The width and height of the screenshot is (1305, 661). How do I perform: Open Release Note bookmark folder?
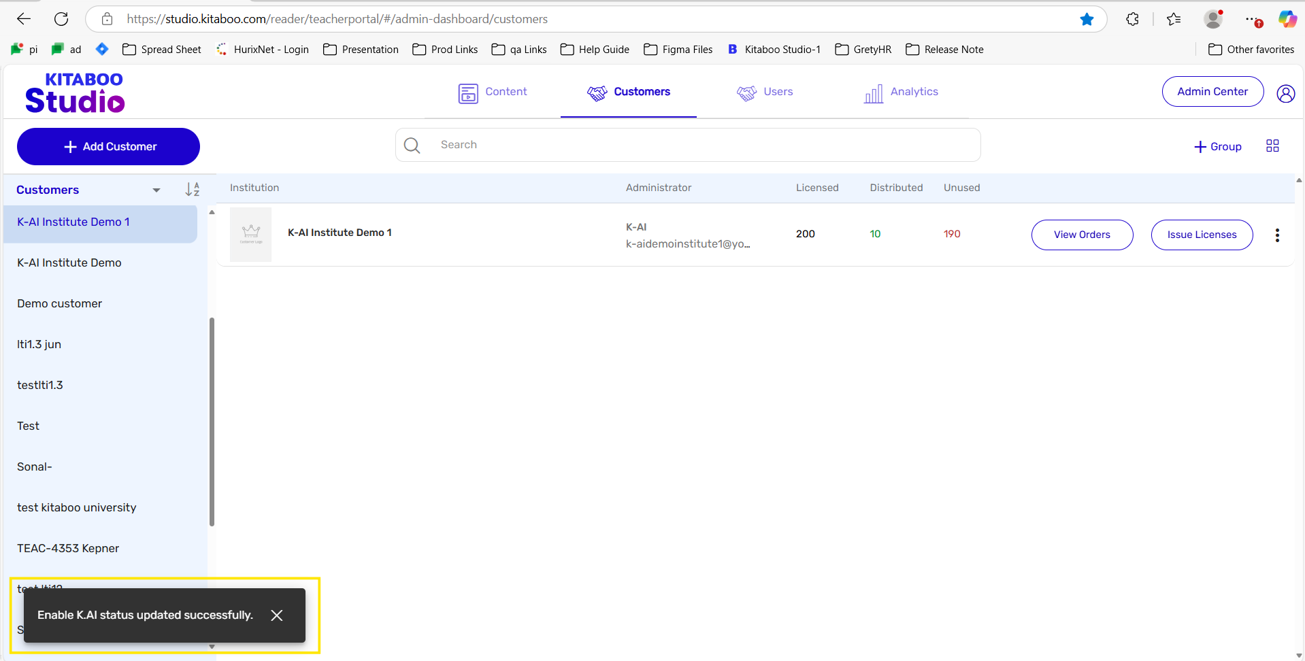click(944, 50)
